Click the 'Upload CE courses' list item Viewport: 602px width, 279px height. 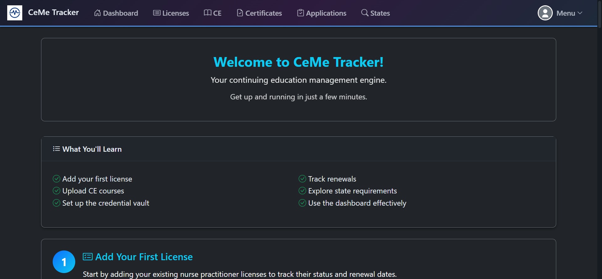(93, 191)
